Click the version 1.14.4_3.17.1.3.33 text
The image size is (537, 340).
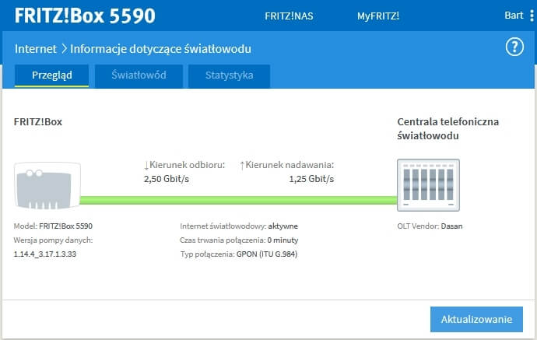pos(45,254)
